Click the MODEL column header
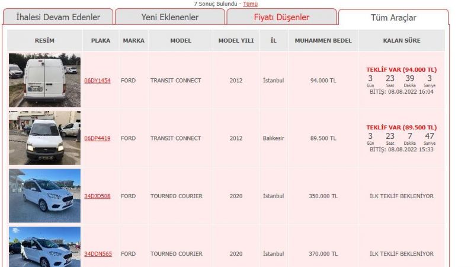This screenshot has height=267, width=474. pos(181,40)
